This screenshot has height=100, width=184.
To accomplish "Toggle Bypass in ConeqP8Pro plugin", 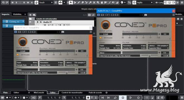I will (x=101, y=38).
